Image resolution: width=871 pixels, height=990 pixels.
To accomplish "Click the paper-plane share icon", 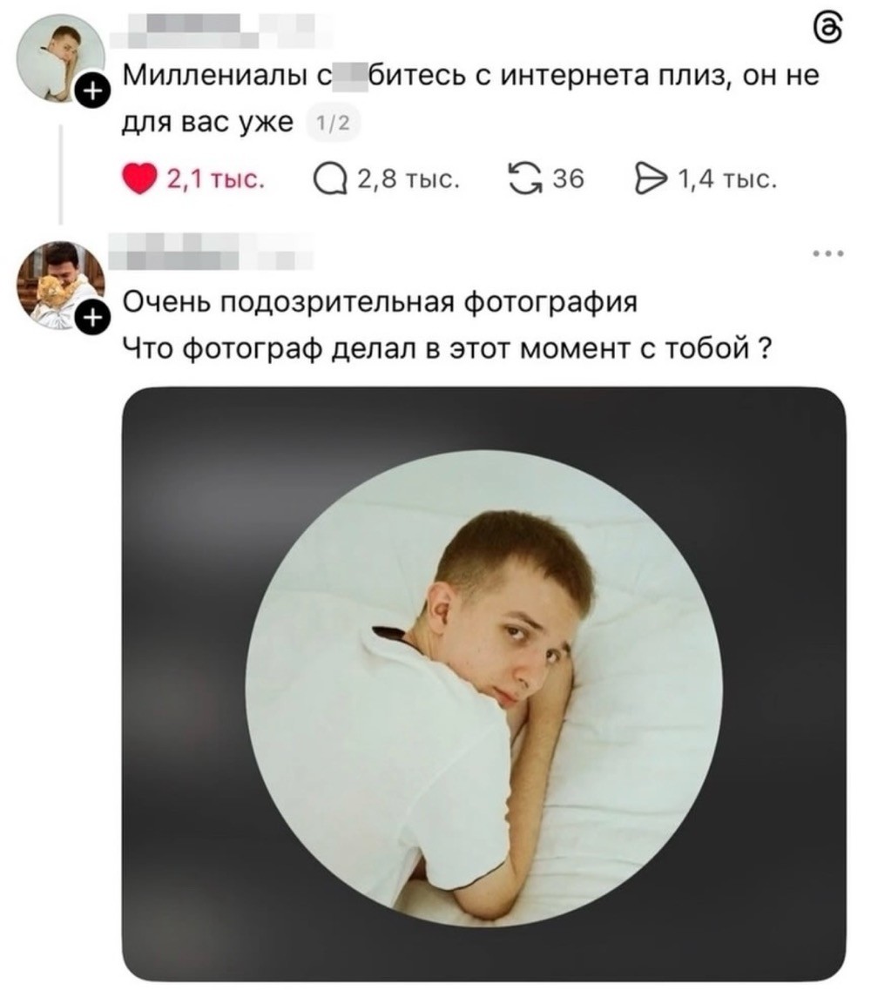I will (x=652, y=179).
